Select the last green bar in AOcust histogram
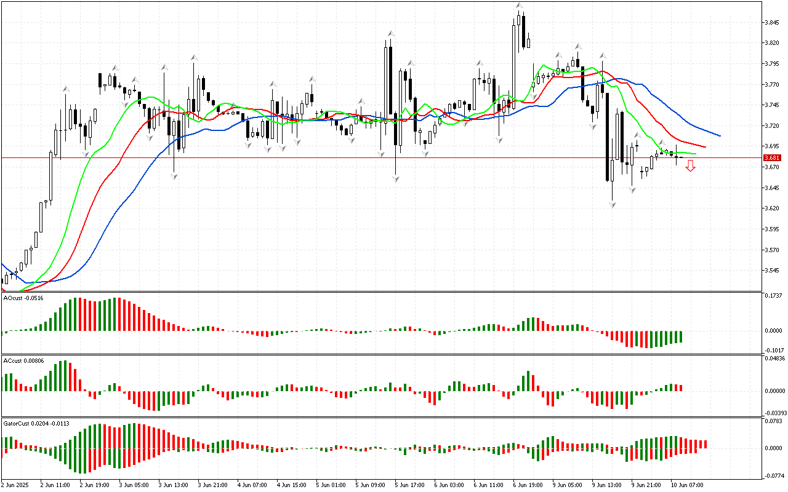The width and height of the screenshot is (788, 492). [681, 336]
